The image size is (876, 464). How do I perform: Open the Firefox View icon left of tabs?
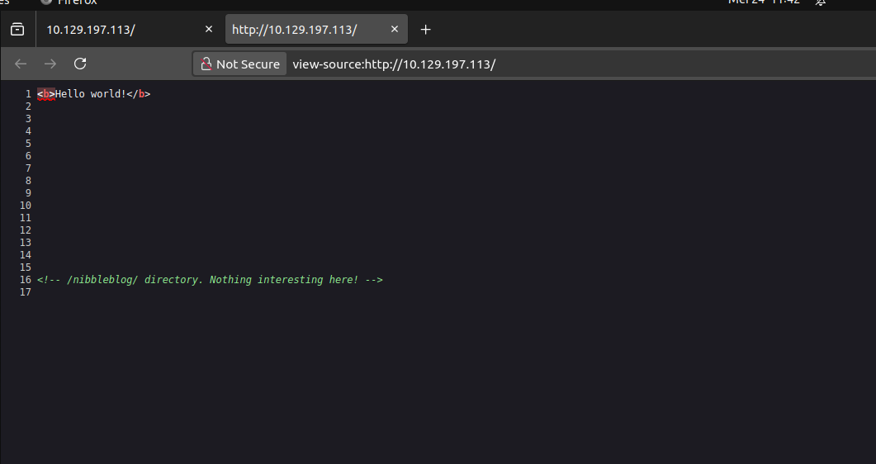pyautogui.click(x=17, y=30)
